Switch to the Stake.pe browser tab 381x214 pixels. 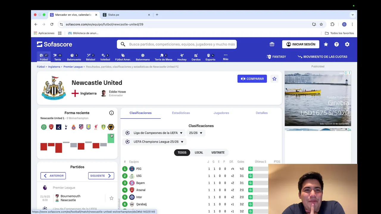click(x=126, y=15)
